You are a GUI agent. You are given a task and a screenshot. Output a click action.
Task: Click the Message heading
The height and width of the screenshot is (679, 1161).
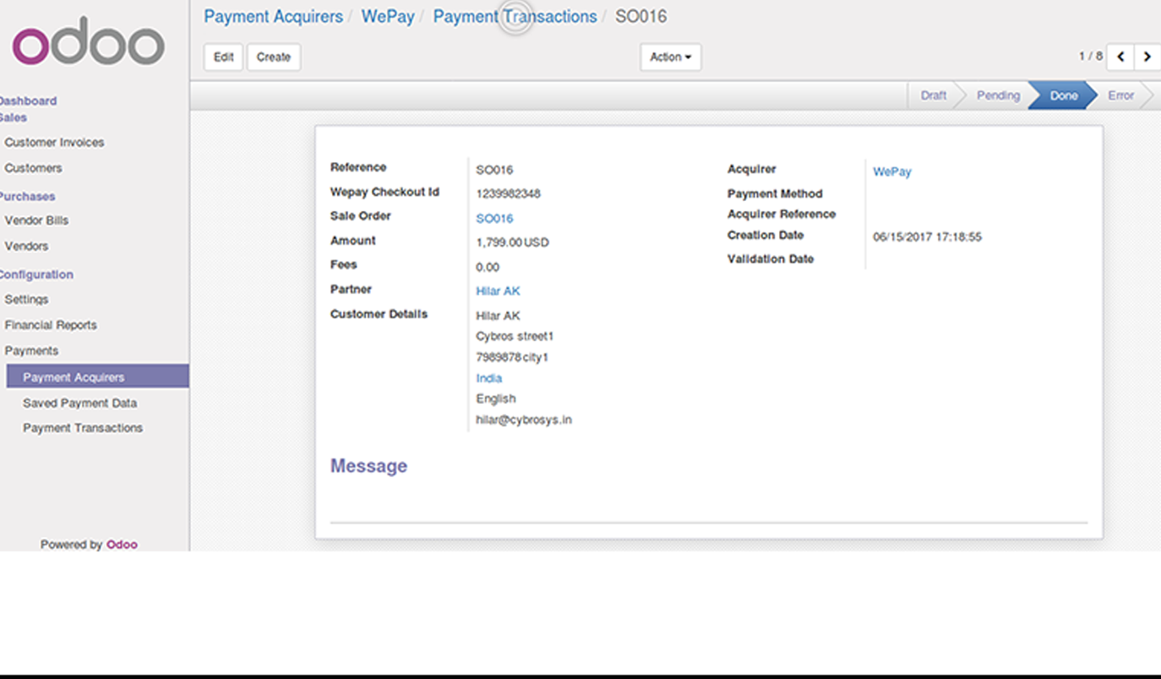click(368, 465)
